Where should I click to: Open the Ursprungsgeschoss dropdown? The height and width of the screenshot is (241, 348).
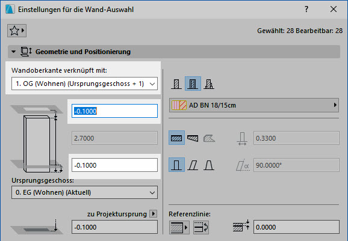(84, 192)
